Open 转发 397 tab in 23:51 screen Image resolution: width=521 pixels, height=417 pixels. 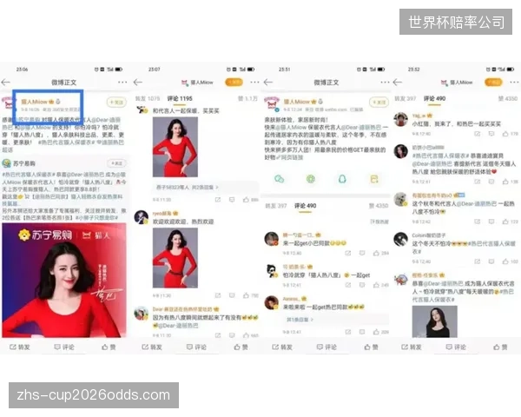(276, 206)
